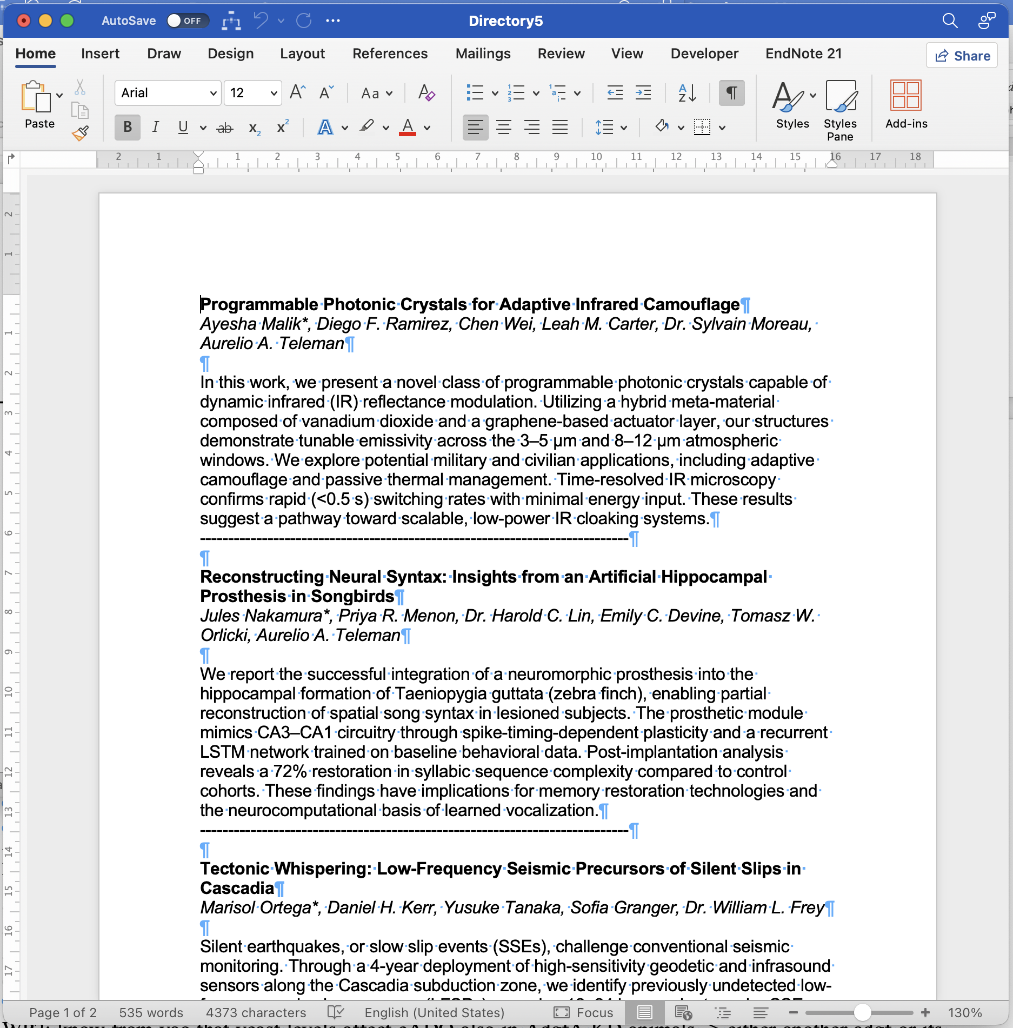Apply strikethrough formatting
Screen dimensions: 1013x1028
[225, 128]
